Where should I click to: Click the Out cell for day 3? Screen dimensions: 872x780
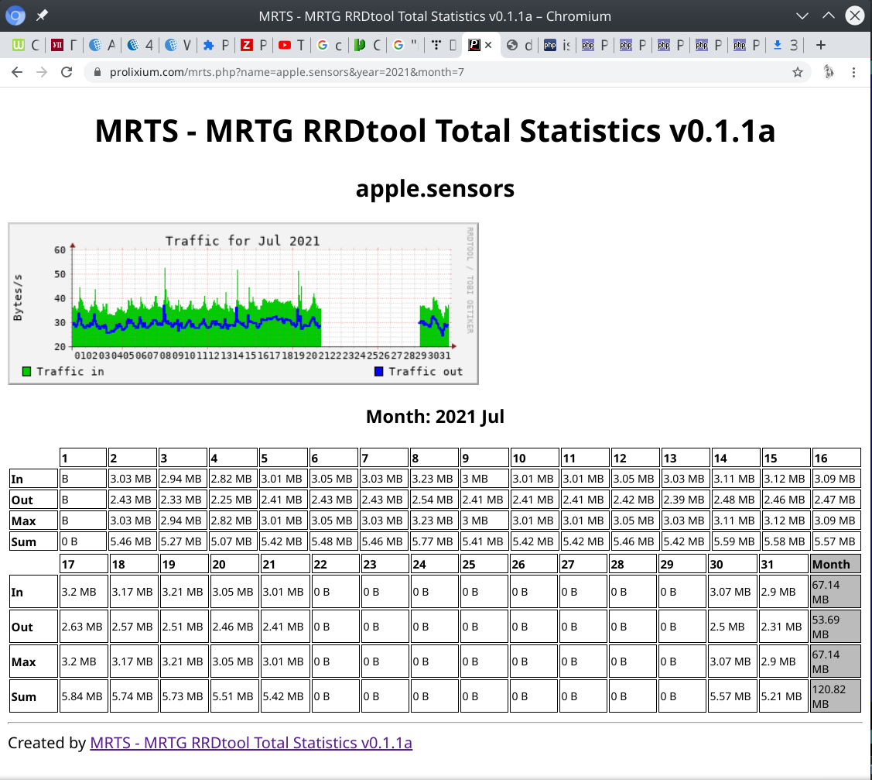183,500
